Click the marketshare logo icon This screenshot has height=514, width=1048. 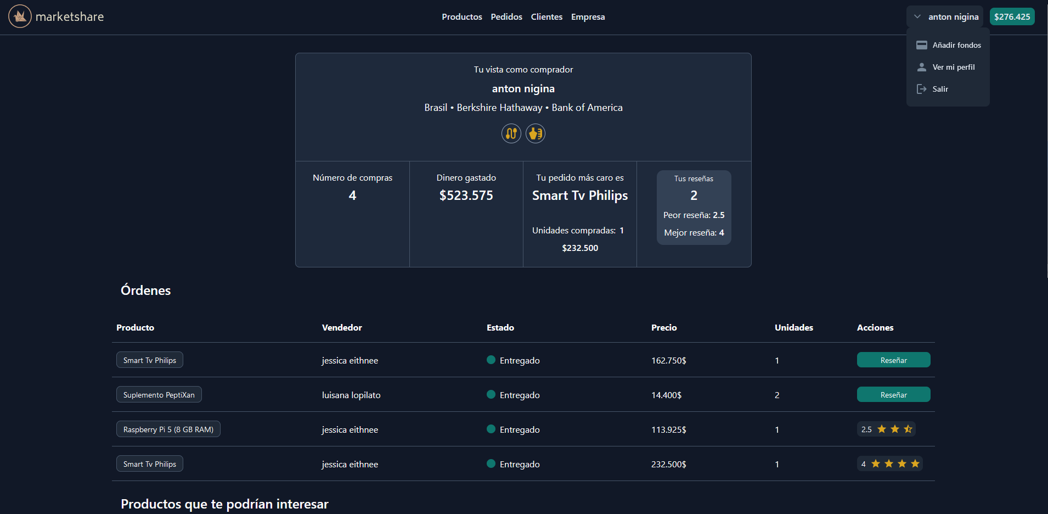coord(20,16)
